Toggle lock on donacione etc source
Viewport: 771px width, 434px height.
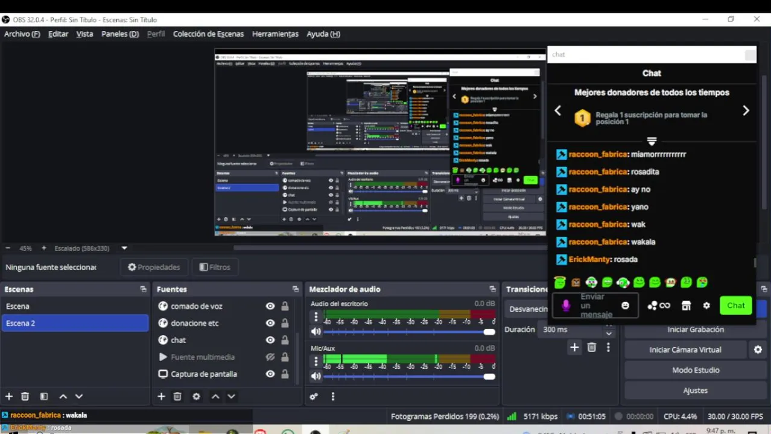(x=285, y=323)
